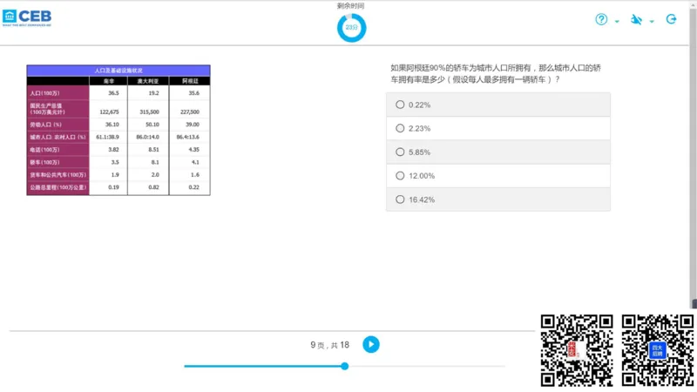Pick the 12.00% answer option
The height and width of the screenshot is (392, 697).
click(x=497, y=176)
